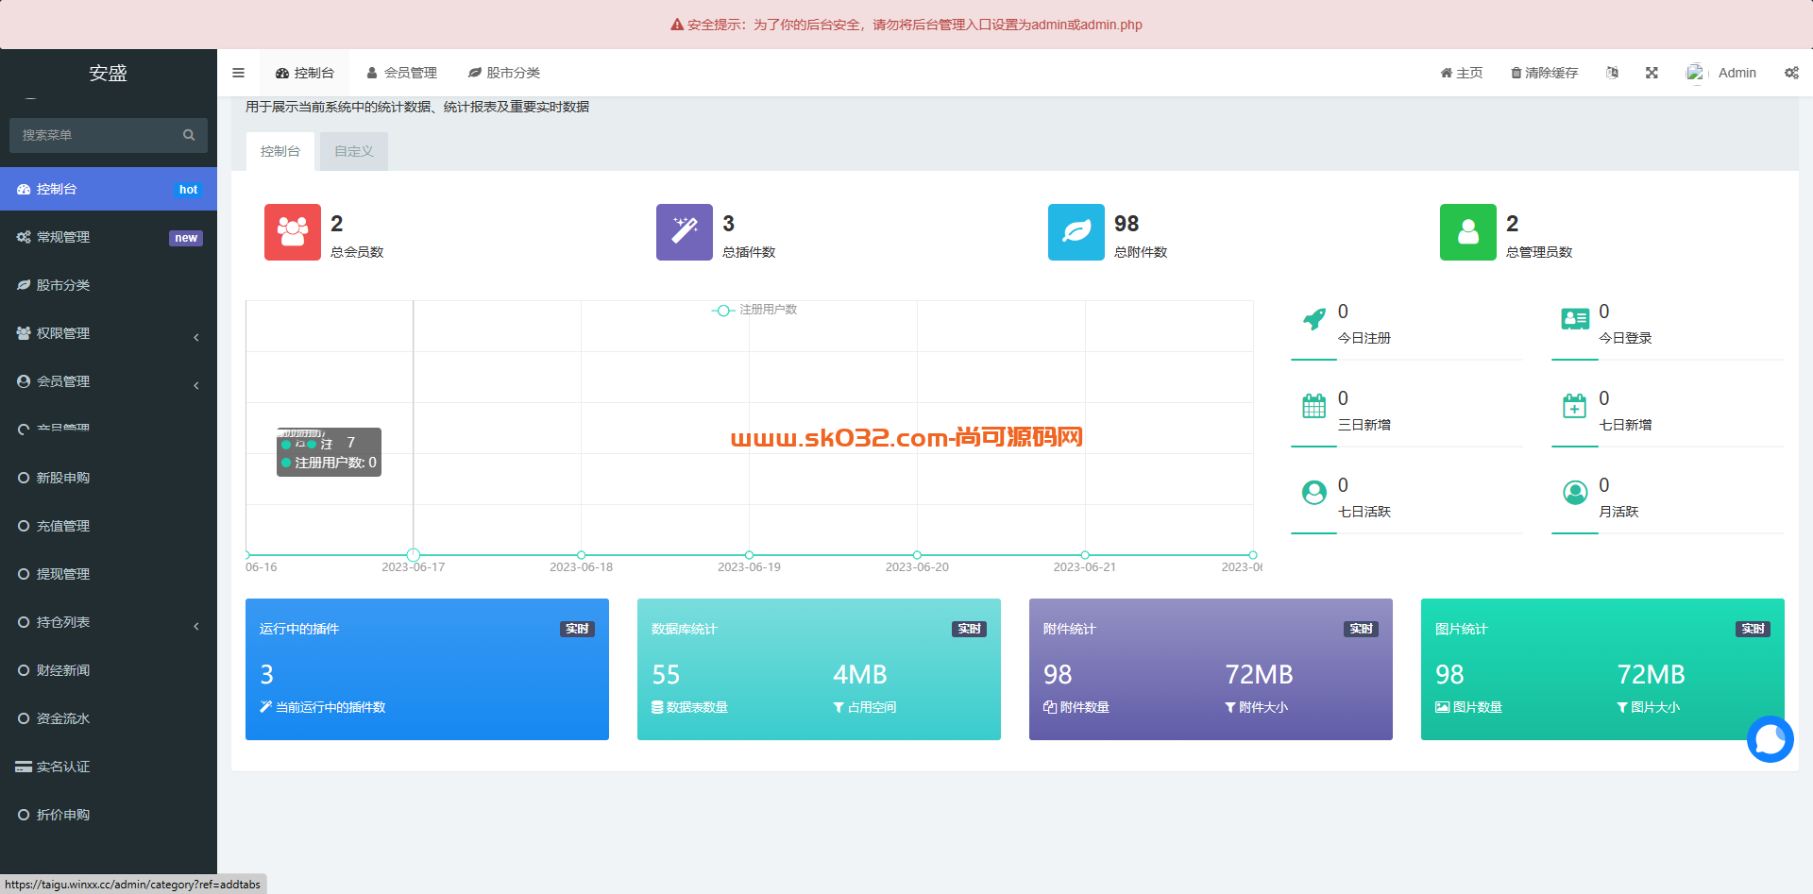The height and width of the screenshot is (894, 1813).
Task: Click the red 总会员数 users icon
Action: tap(293, 232)
